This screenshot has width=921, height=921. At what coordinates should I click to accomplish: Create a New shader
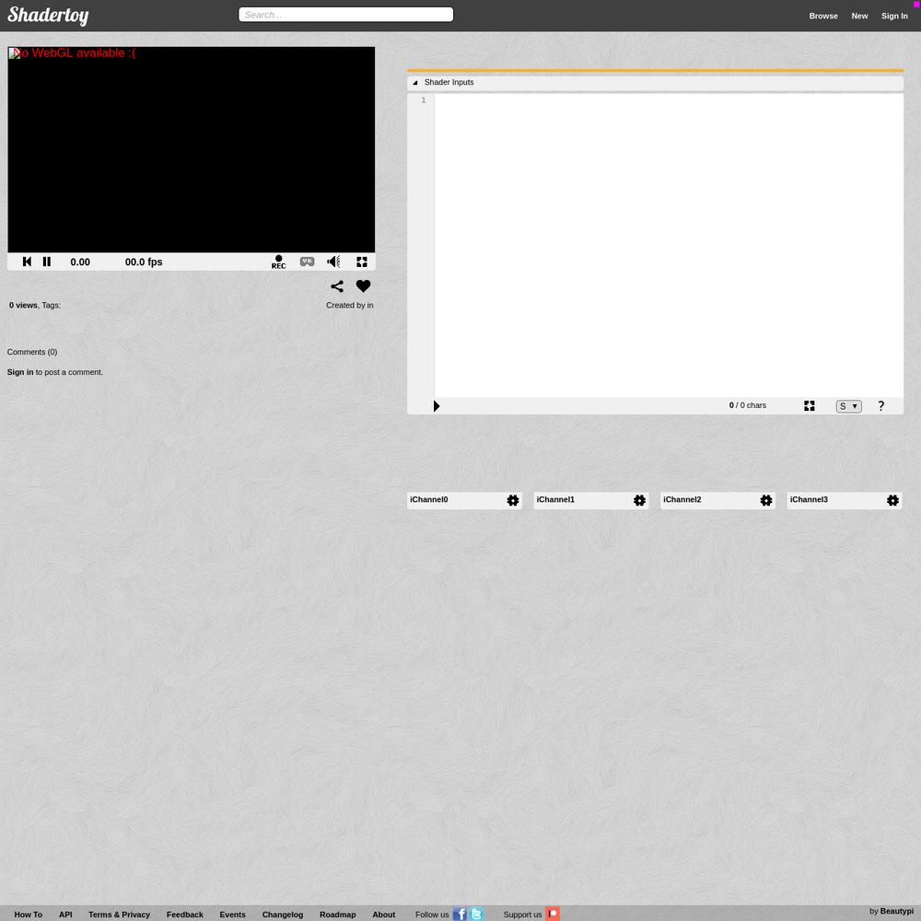[859, 16]
